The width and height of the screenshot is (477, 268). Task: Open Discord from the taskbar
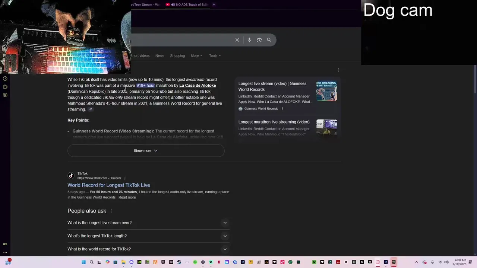point(131,262)
